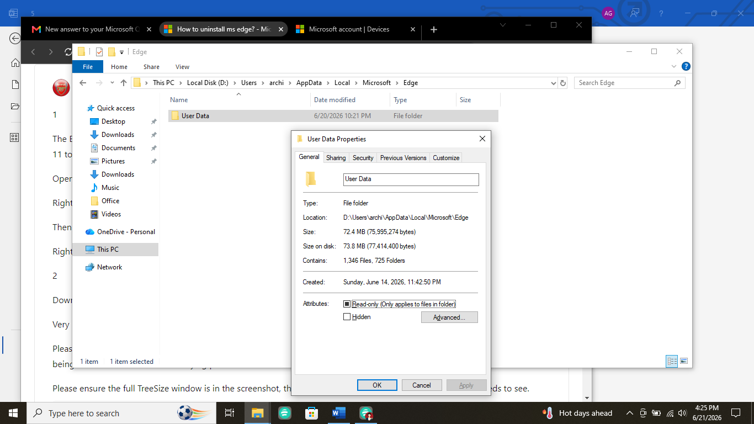Open the Home ribbon tab
The height and width of the screenshot is (424, 754).
click(x=119, y=67)
